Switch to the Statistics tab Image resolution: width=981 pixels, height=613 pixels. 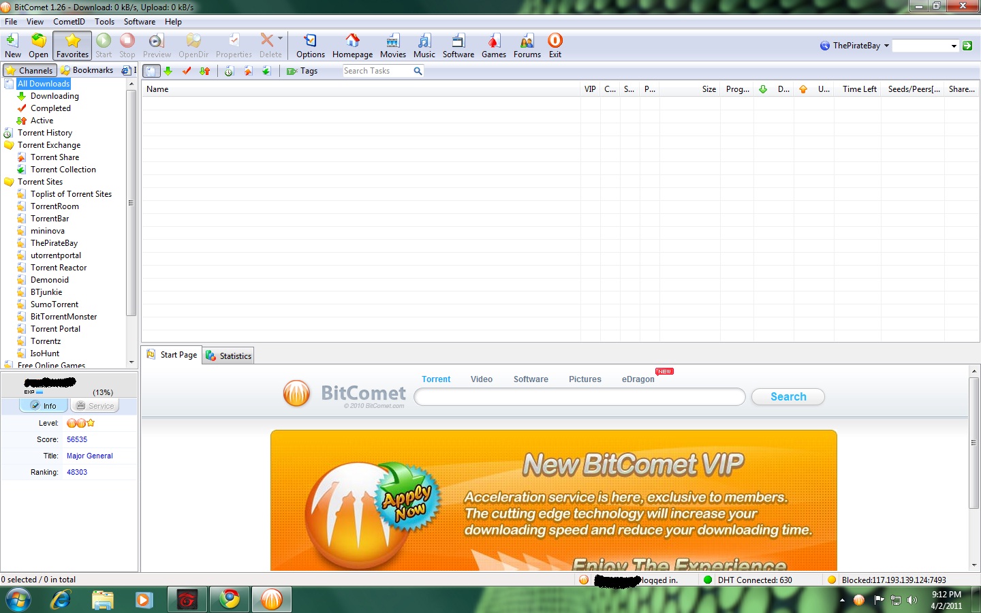point(229,356)
